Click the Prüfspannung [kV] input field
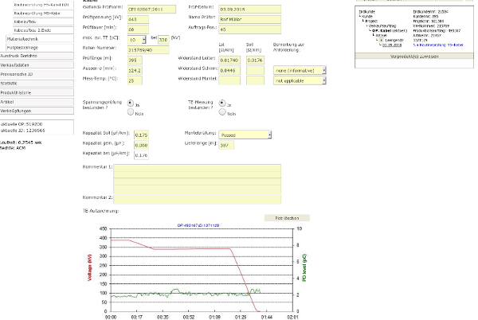This screenshot has height=320, width=478. coord(138,19)
